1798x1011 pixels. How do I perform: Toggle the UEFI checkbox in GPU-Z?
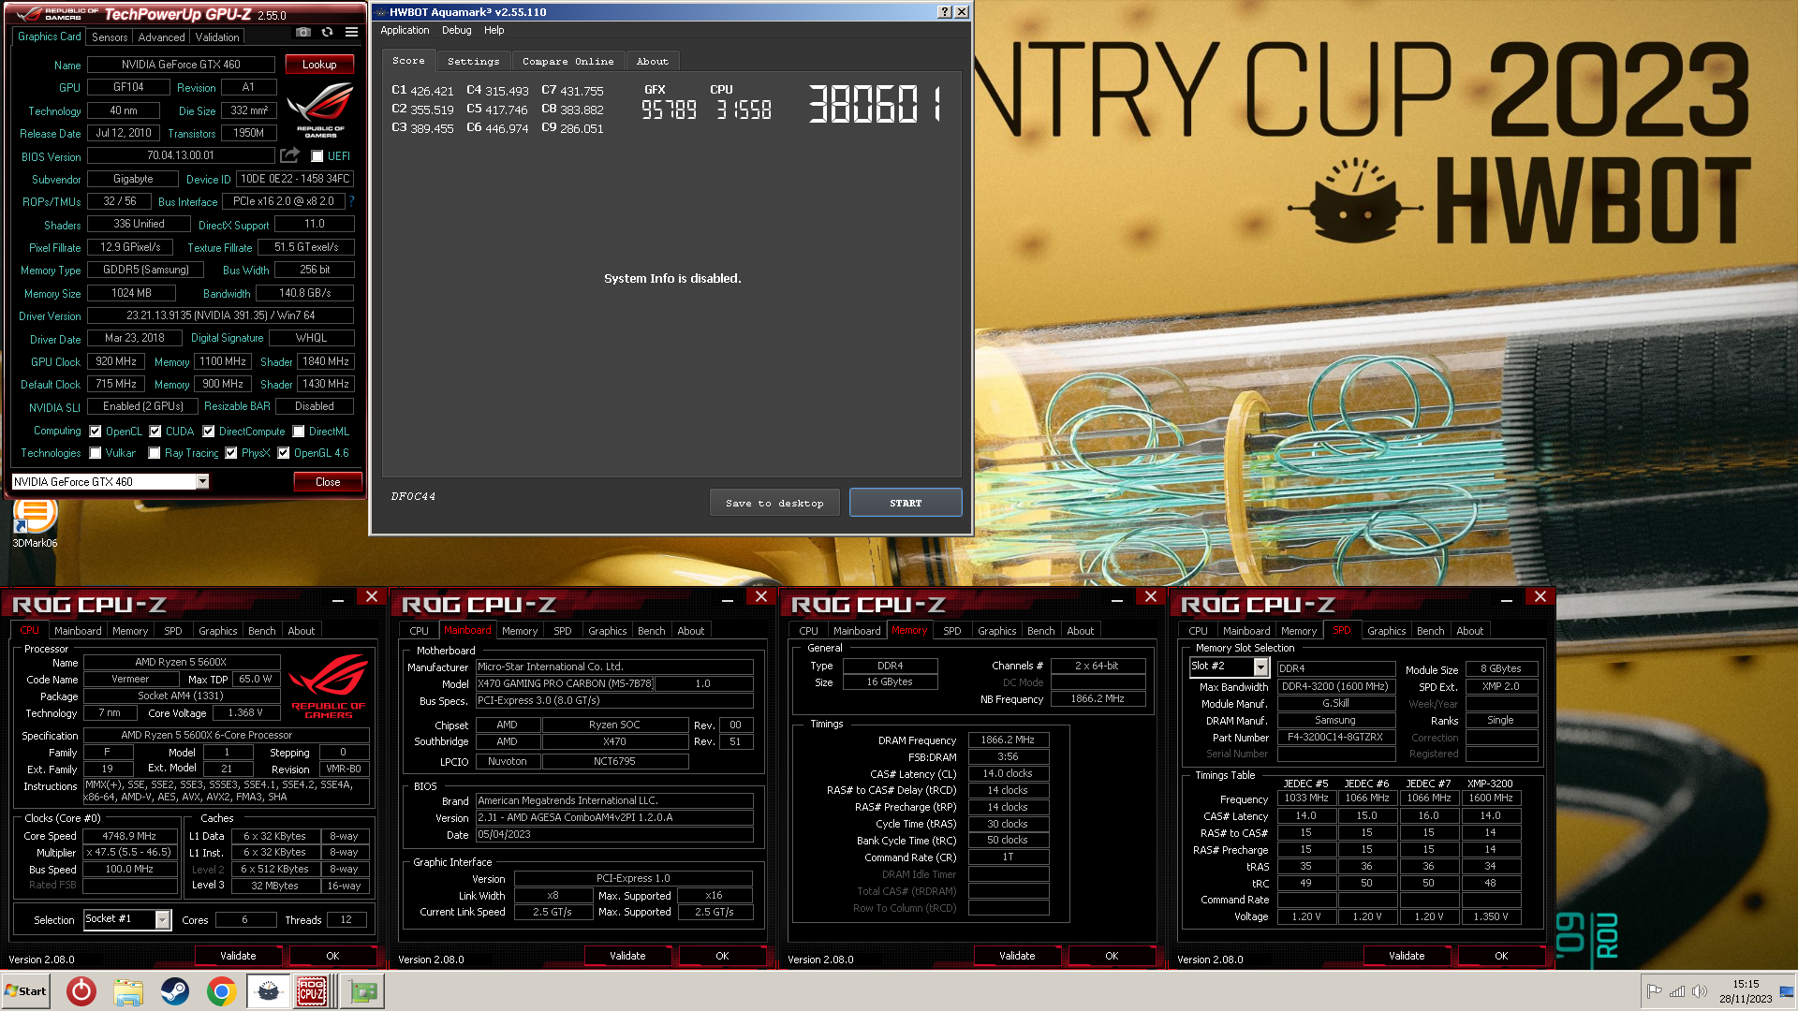pyautogui.click(x=317, y=156)
